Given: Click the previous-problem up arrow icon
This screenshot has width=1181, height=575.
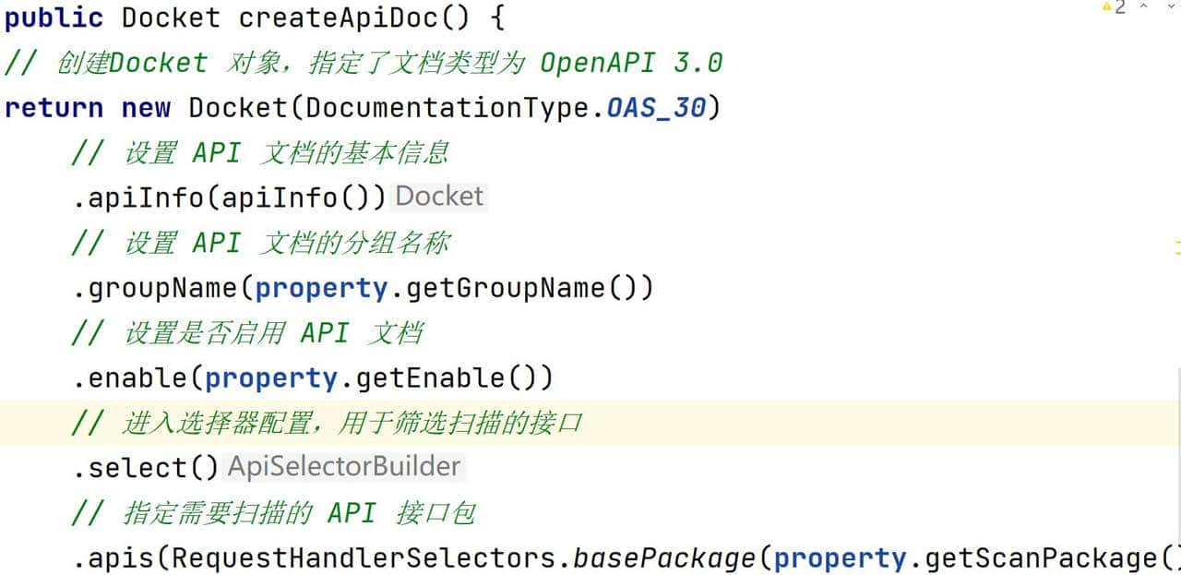Looking at the screenshot, I should 1143,6.
